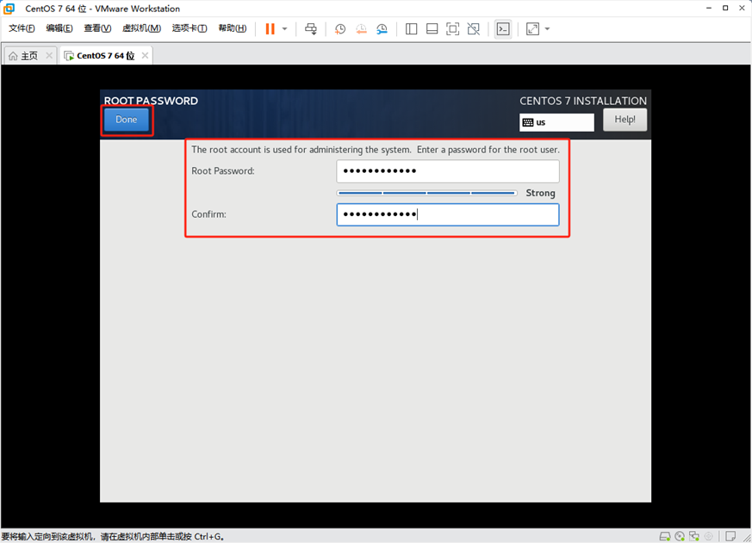Minimize the VMware Workstation window
This screenshot has width=752, height=543.
pos(709,8)
